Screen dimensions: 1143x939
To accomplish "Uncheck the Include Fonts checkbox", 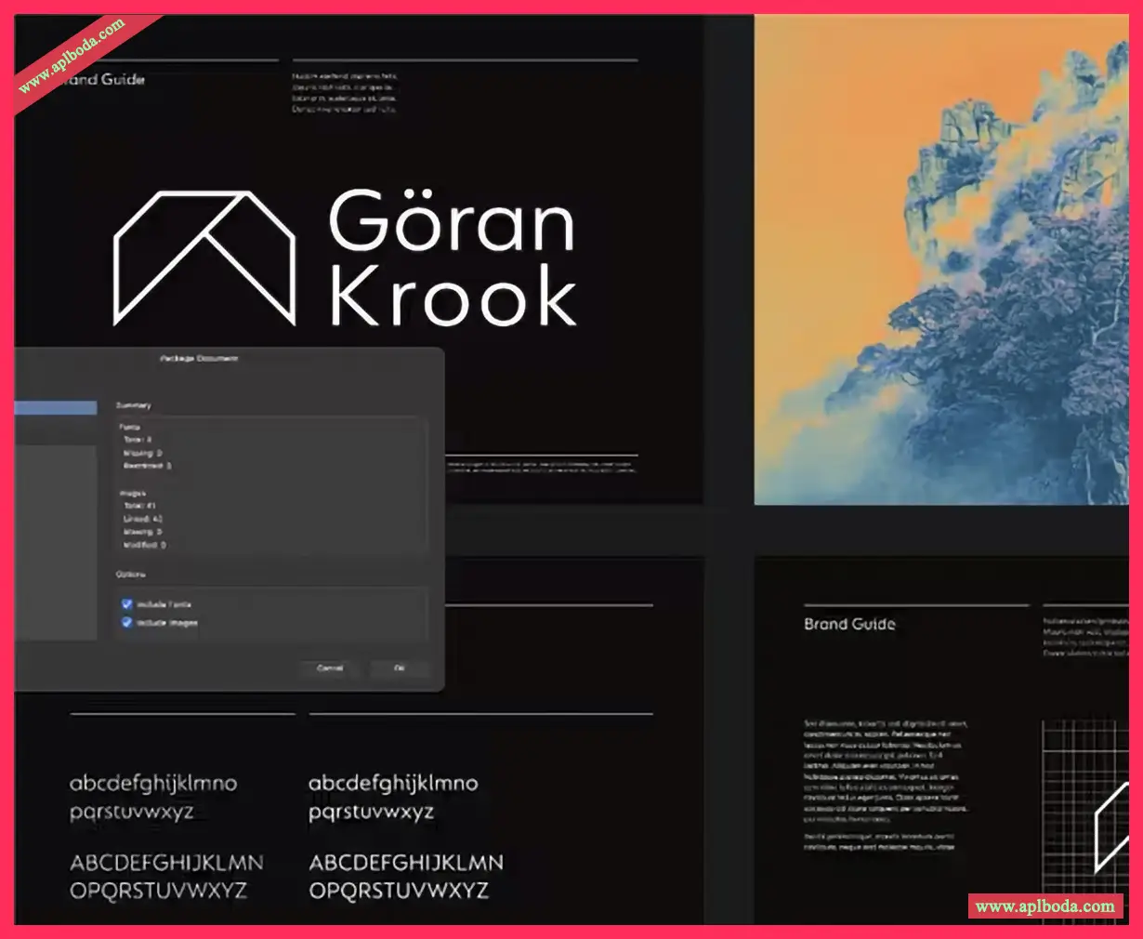I will tap(127, 604).
